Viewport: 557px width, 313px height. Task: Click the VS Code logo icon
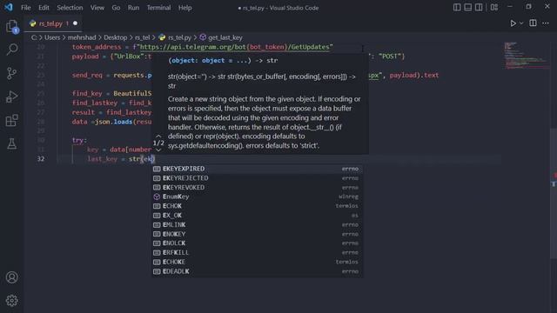point(9,7)
